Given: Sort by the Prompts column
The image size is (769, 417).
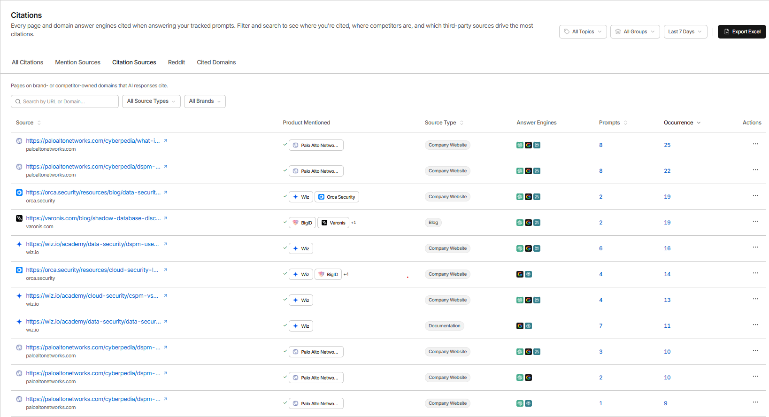Looking at the screenshot, I should pyautogui.click(x=613, y=123).
